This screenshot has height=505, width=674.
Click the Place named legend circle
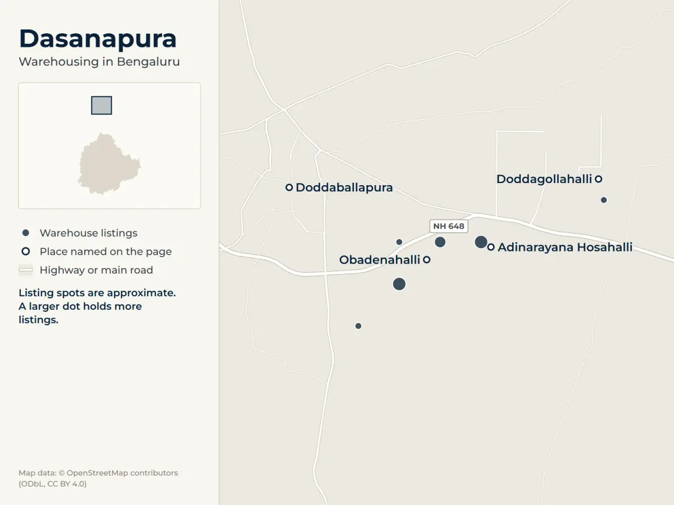(x=25, y=251)
